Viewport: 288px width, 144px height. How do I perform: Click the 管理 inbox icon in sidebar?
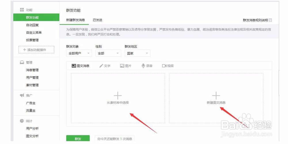[22, 62]
